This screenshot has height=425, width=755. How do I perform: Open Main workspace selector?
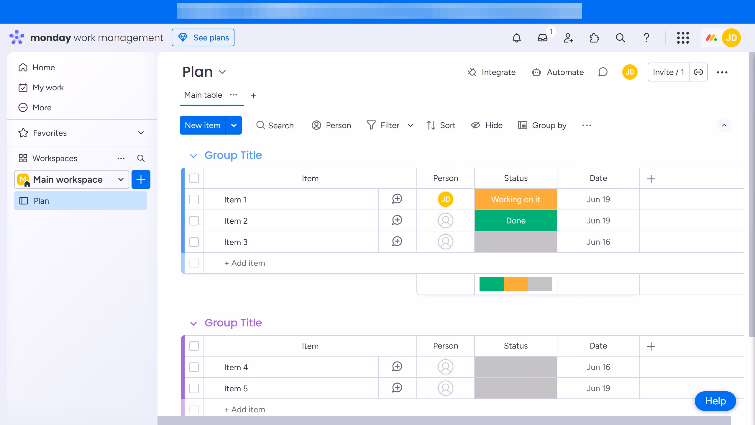click(x=71, y=179)
